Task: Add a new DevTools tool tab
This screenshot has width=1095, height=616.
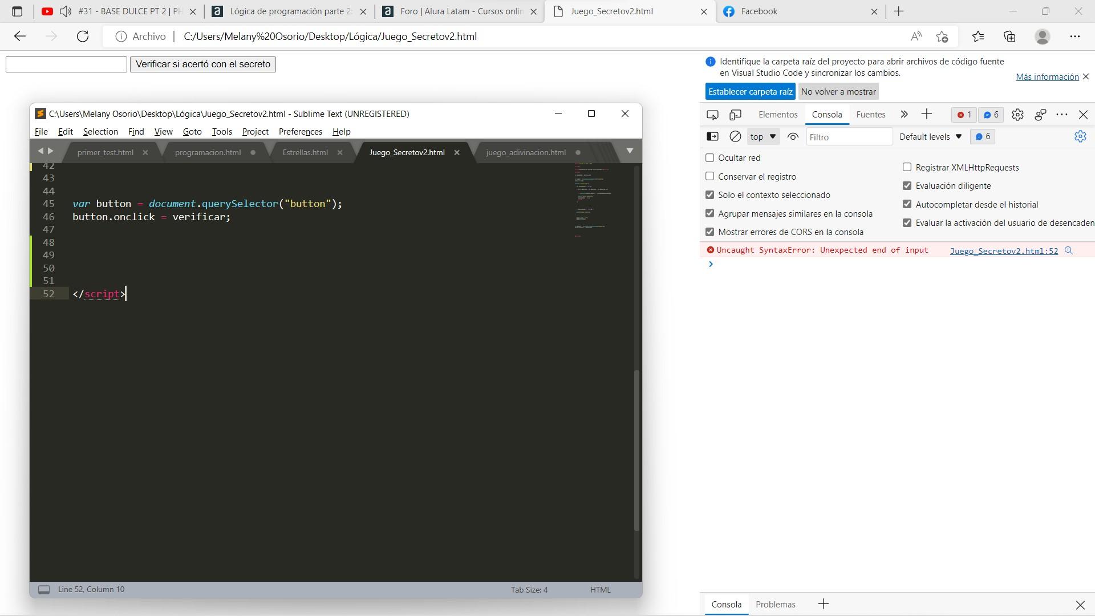Action: tap(927, 115)
